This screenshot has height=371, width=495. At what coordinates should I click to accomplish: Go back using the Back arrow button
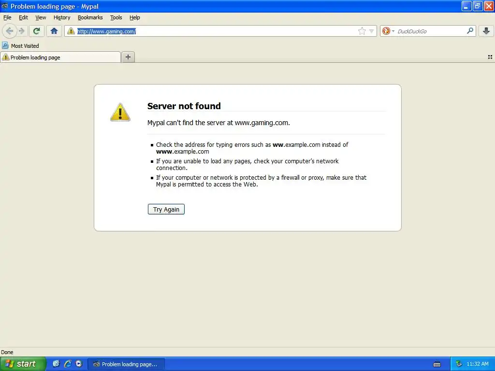tap(10, 31)
